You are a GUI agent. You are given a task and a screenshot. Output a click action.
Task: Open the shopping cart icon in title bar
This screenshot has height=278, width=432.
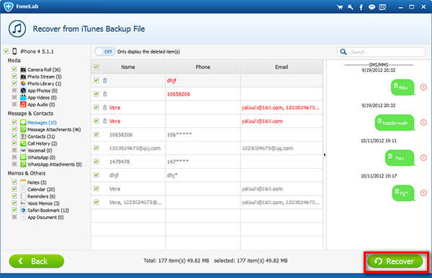coord(340,7)
